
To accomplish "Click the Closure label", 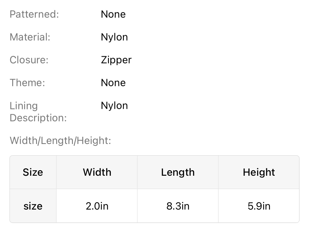I will click(x=29, y=60).
